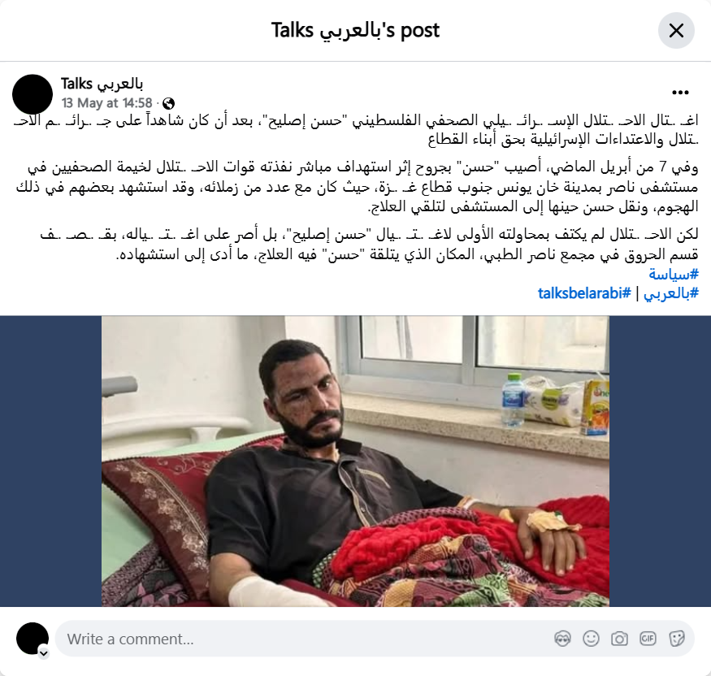Follow the #talksbelarabi hashtag link

[584, 293]
